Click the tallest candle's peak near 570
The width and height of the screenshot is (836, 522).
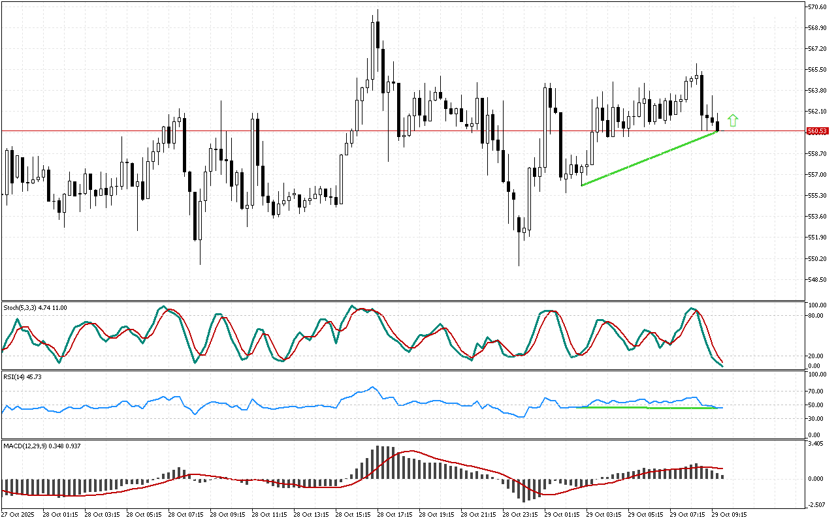point(378,10)
